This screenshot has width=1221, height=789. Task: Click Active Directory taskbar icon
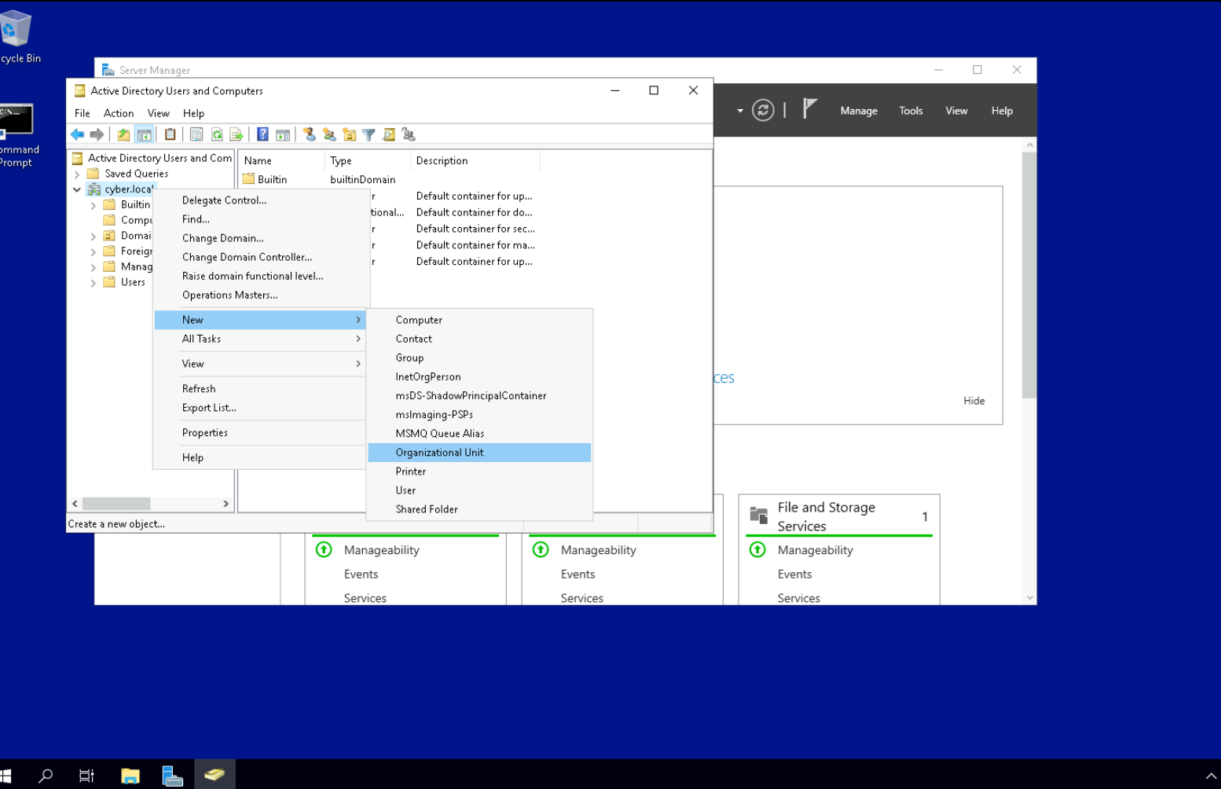(214, 776)
